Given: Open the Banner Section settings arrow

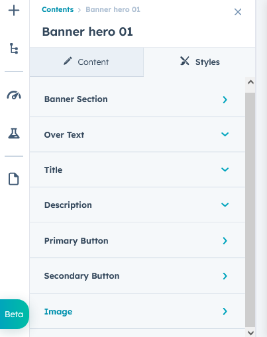Looking at the screenshot, I should 225,99.
